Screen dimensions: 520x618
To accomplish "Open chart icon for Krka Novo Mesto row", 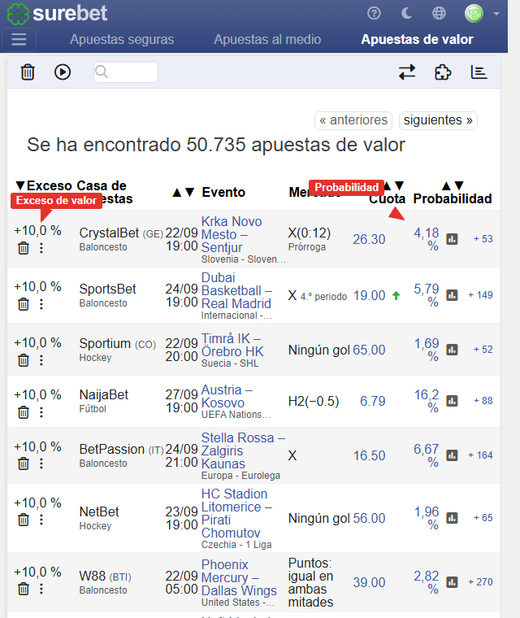I will coord(452,239).
